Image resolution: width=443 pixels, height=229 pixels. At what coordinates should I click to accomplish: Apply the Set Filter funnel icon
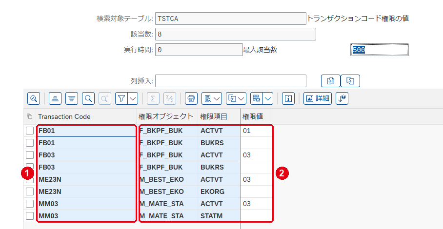121,98
